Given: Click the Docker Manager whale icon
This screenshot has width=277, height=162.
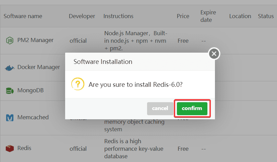Looking at the screenshot, I should pos(9,67).
